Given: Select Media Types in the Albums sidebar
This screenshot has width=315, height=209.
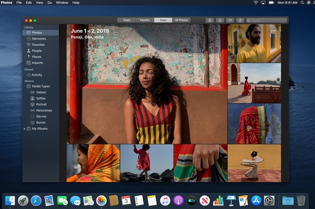Looking at the screenshot, I should coord(40,86).
